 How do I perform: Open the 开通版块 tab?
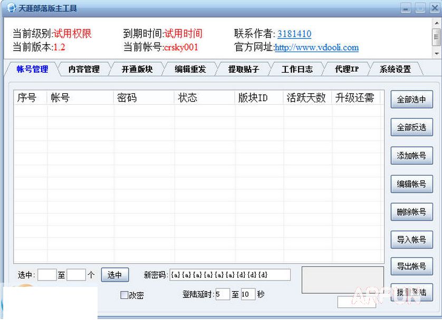137,69
